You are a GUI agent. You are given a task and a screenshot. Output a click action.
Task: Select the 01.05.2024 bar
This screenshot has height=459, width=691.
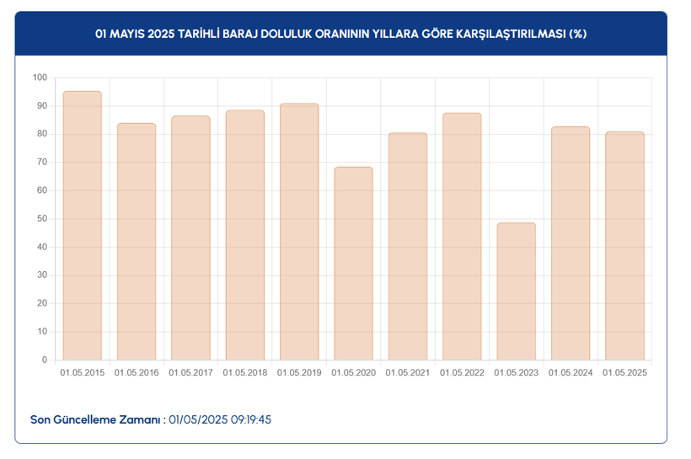coord(570,243)
